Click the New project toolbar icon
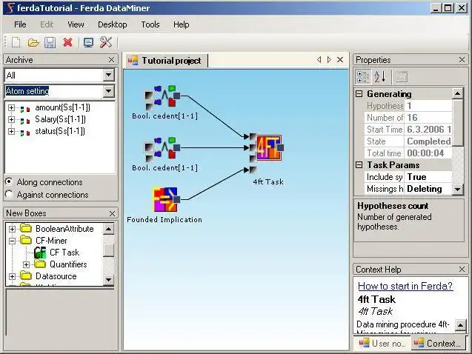 tap(16, 42)
